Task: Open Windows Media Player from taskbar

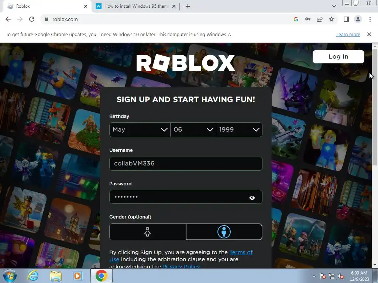Action: (x=78, y=276)
